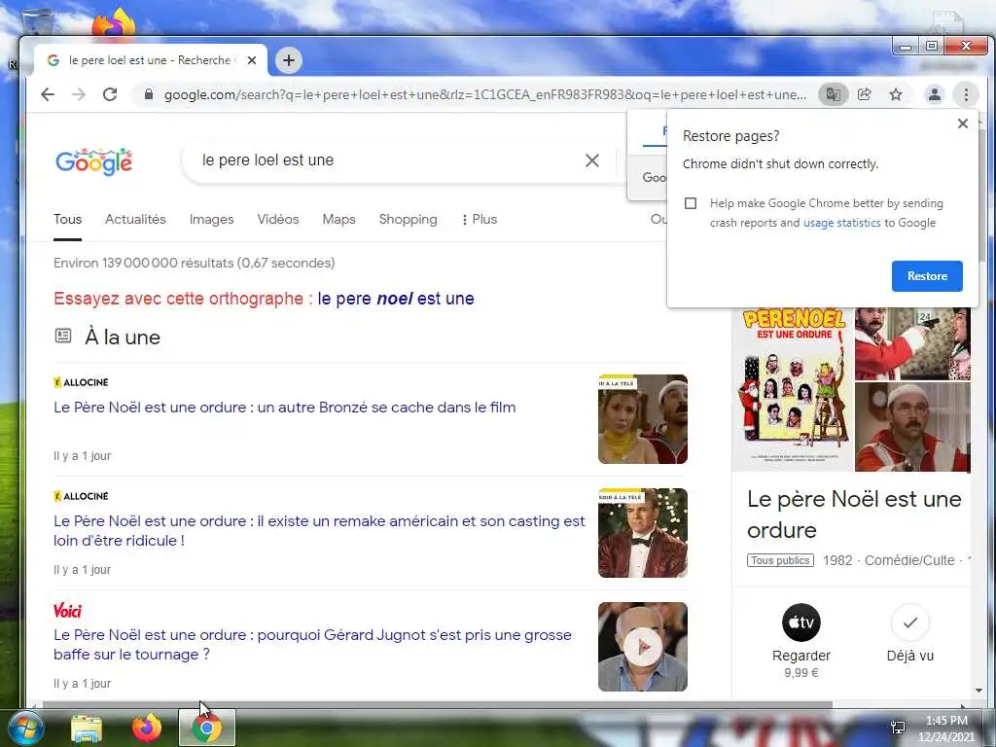This screenshot has height=747, width=996.
Task: Open article about un autre Bronzé
Action: [x=285, y=408]
